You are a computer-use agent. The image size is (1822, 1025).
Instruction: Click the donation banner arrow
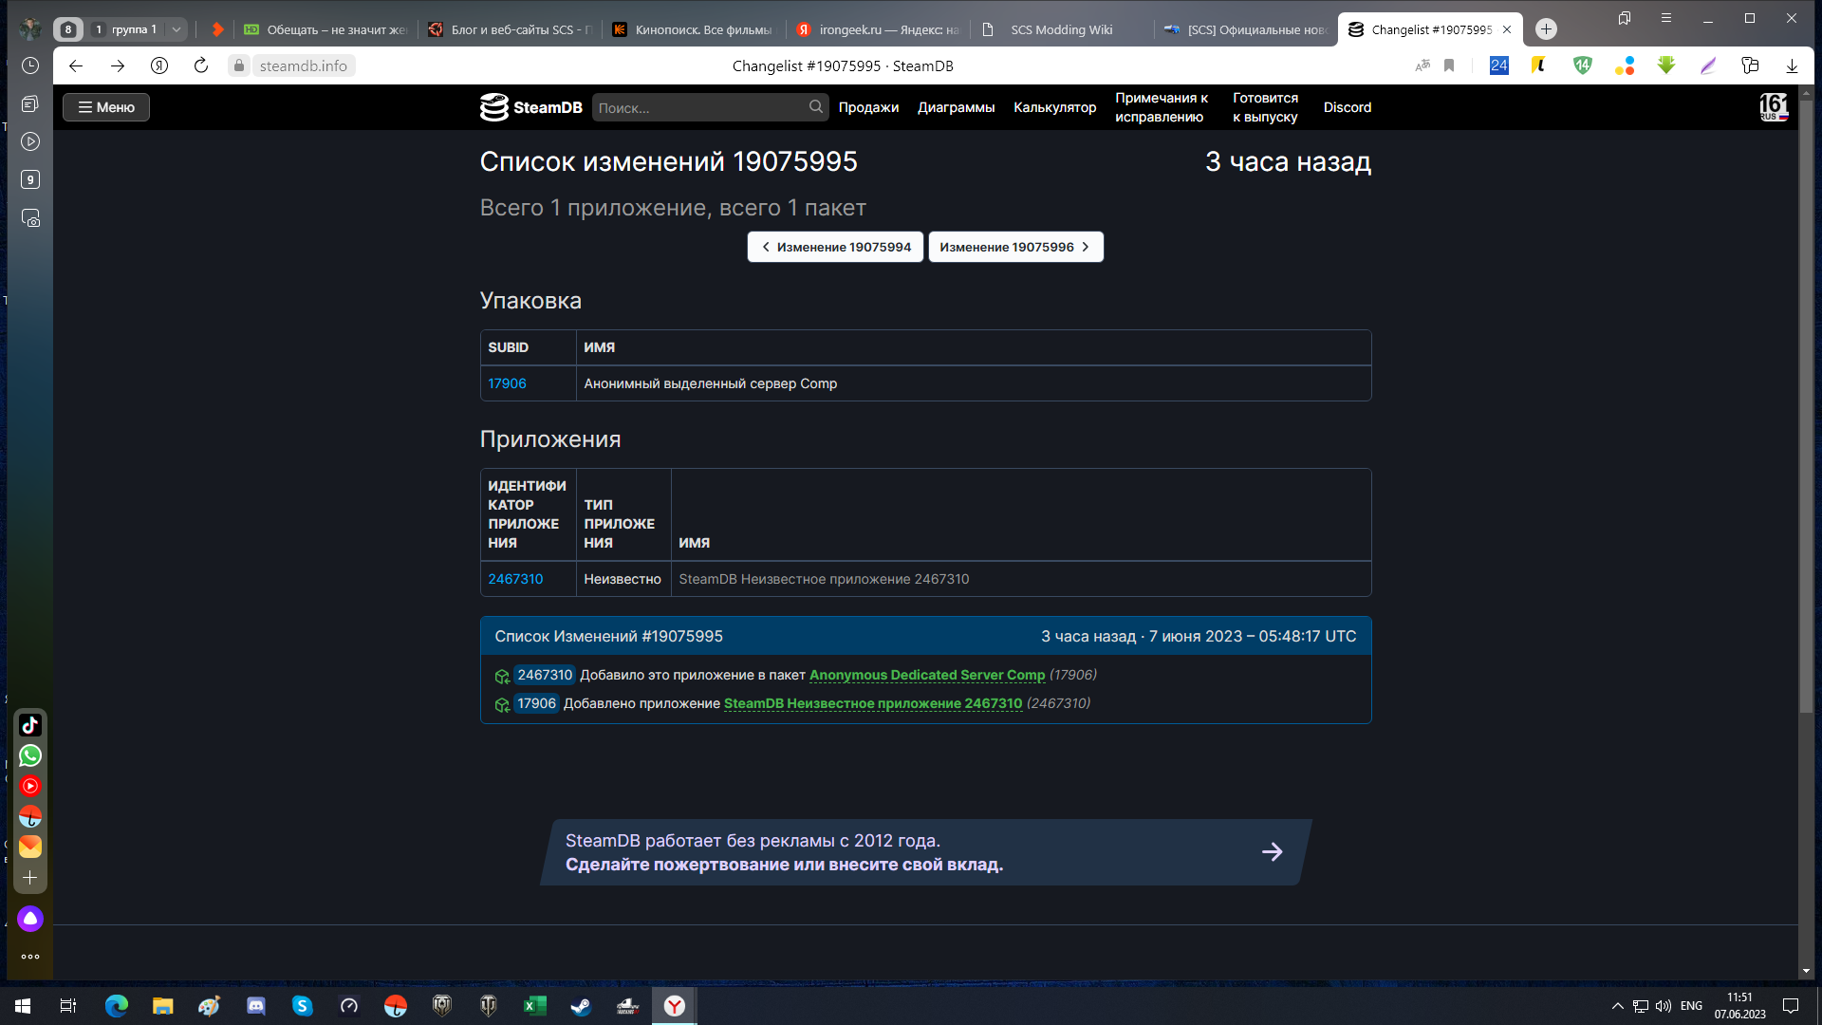coord(1273,852)
